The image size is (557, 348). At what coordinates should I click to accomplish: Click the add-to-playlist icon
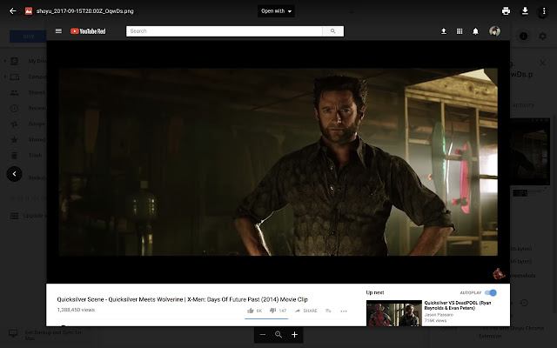pos(328,311)
